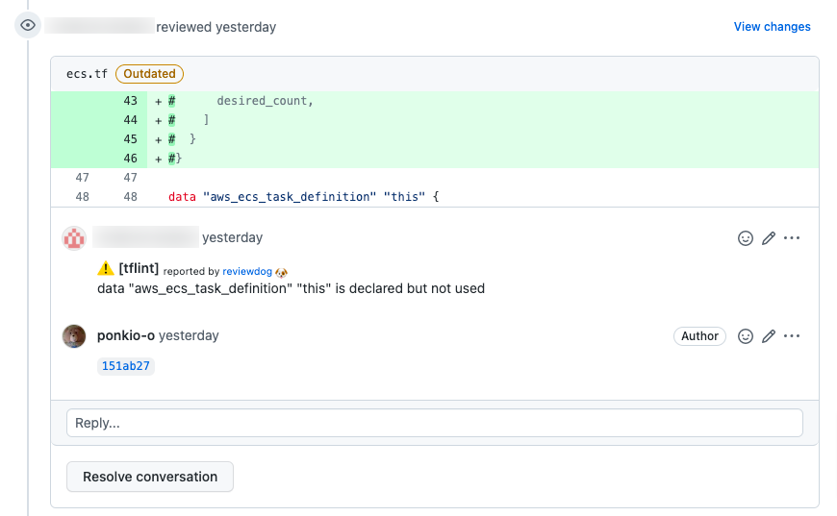Image resolution: width=837 pixels, height=516 pixels.
Task: Click the Author badge
Action: [x=699, y=336]
